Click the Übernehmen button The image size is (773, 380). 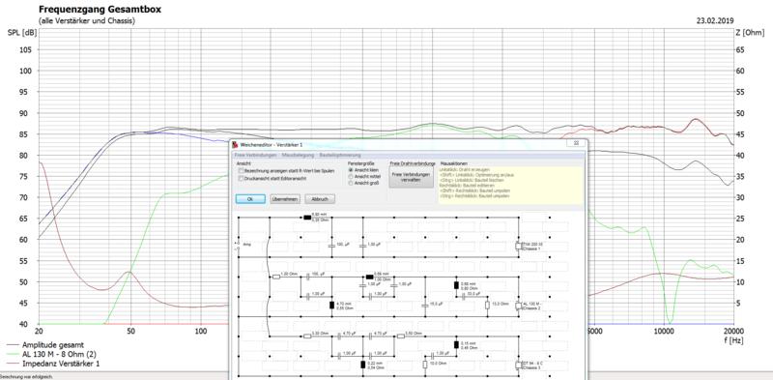coord(285,199)
